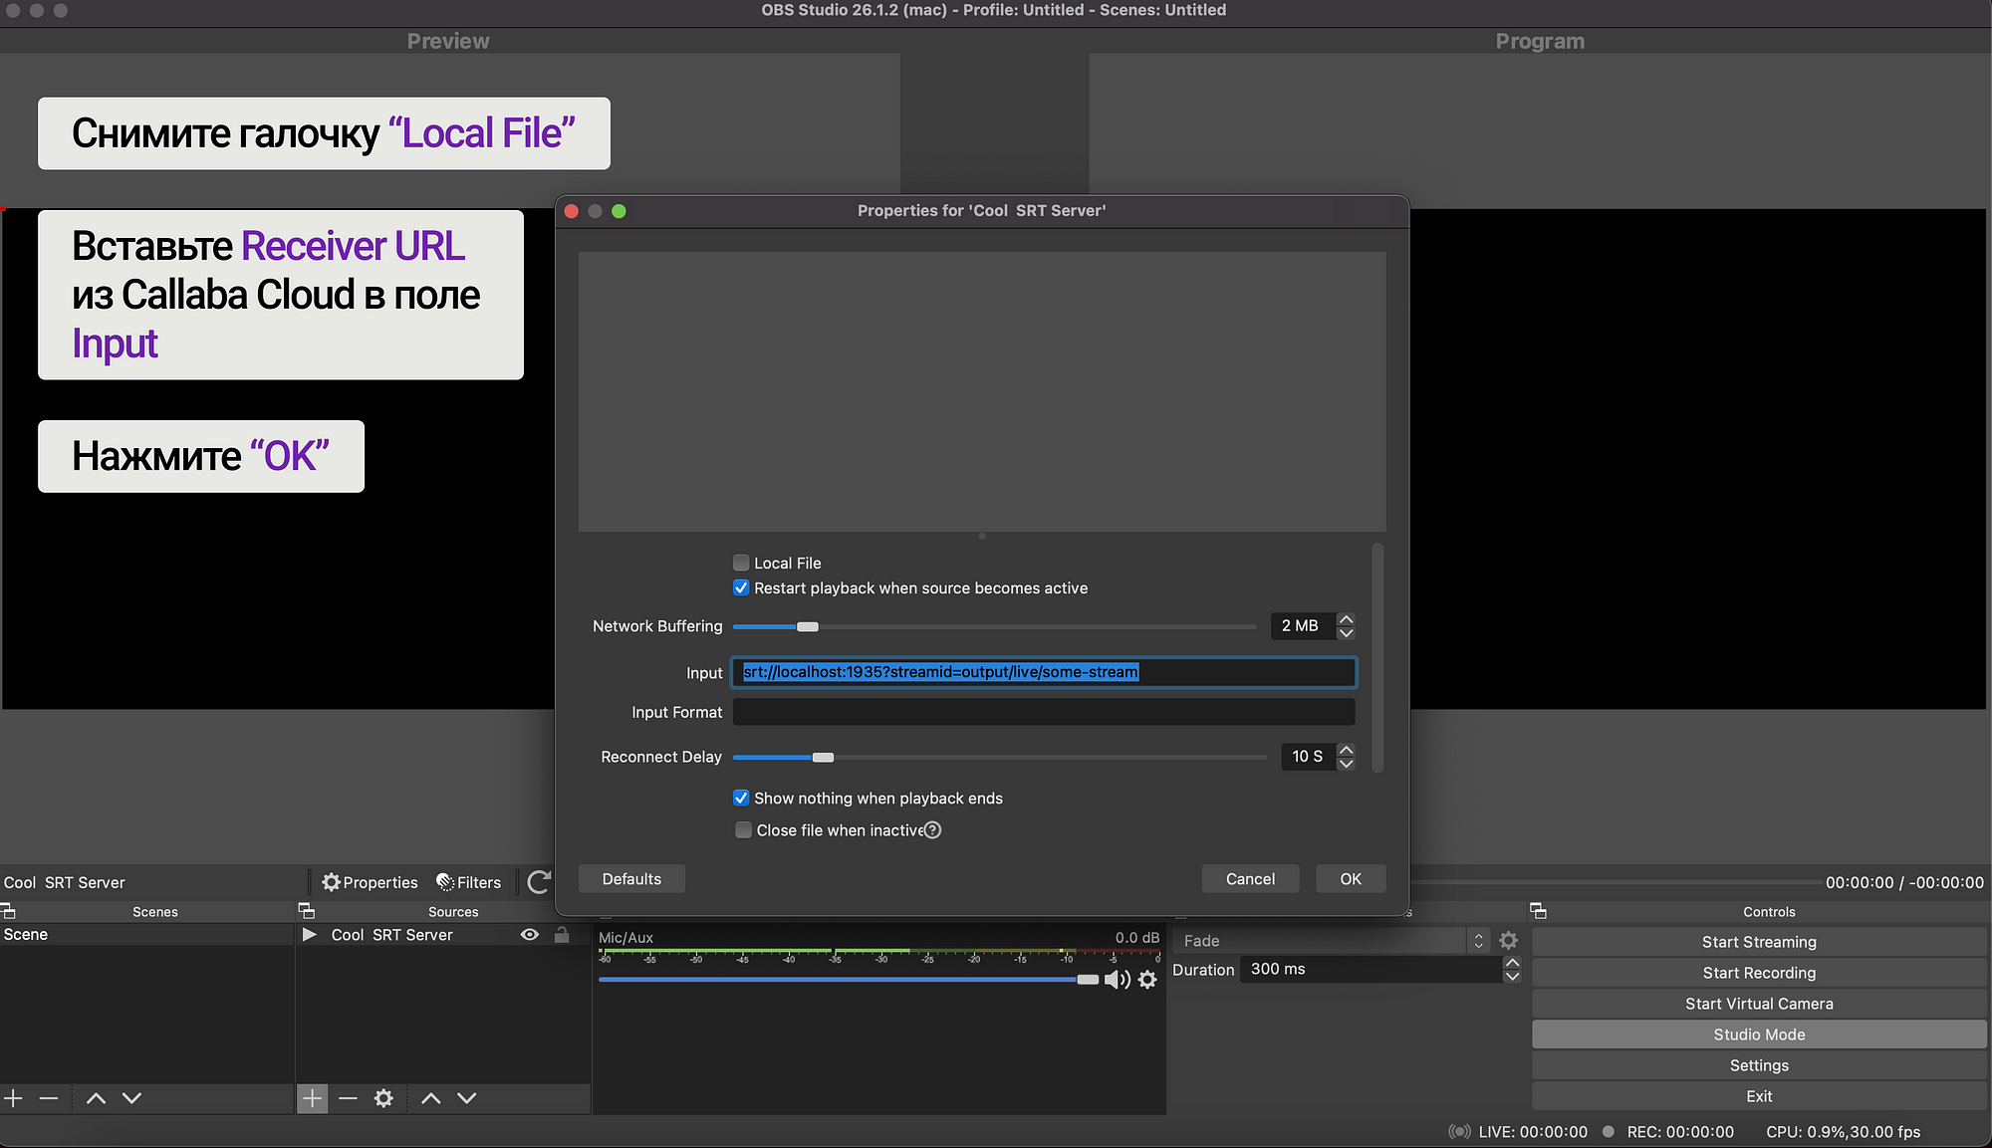Add a new scene with plus icon
This screenshot has height=1148, width=1992.
tap(13, 1098)
